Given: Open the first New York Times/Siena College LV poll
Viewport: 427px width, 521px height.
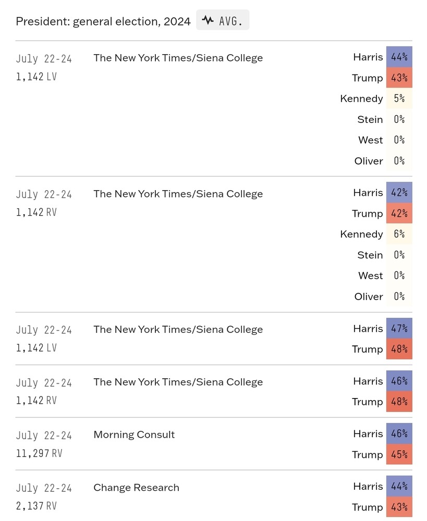Looking at the screenshot, I should [x=178, y=58].
